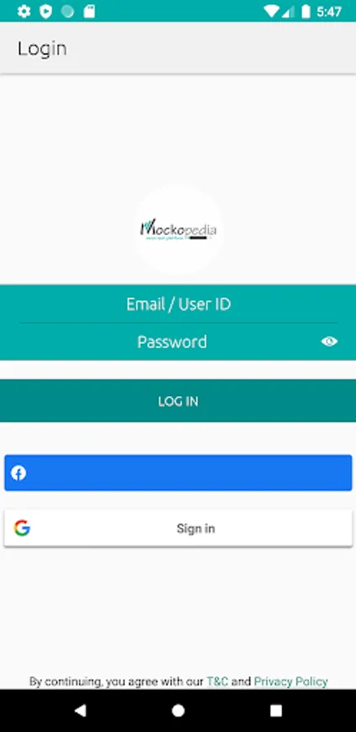Image resolution: width=356 pixels, height=732 pixels.
Task: Tap the Google Sign in button
Action: [178, 528]
